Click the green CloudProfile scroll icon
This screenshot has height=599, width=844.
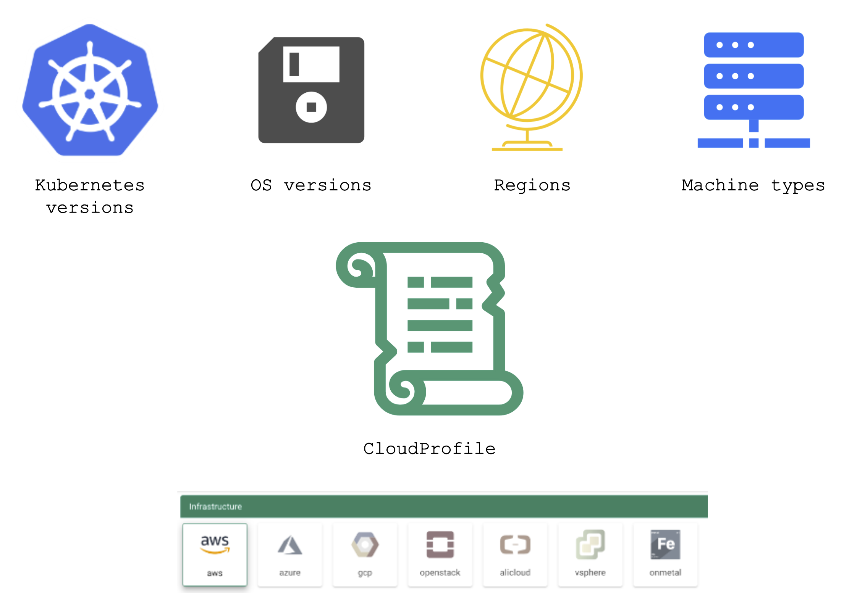(429, 328)
